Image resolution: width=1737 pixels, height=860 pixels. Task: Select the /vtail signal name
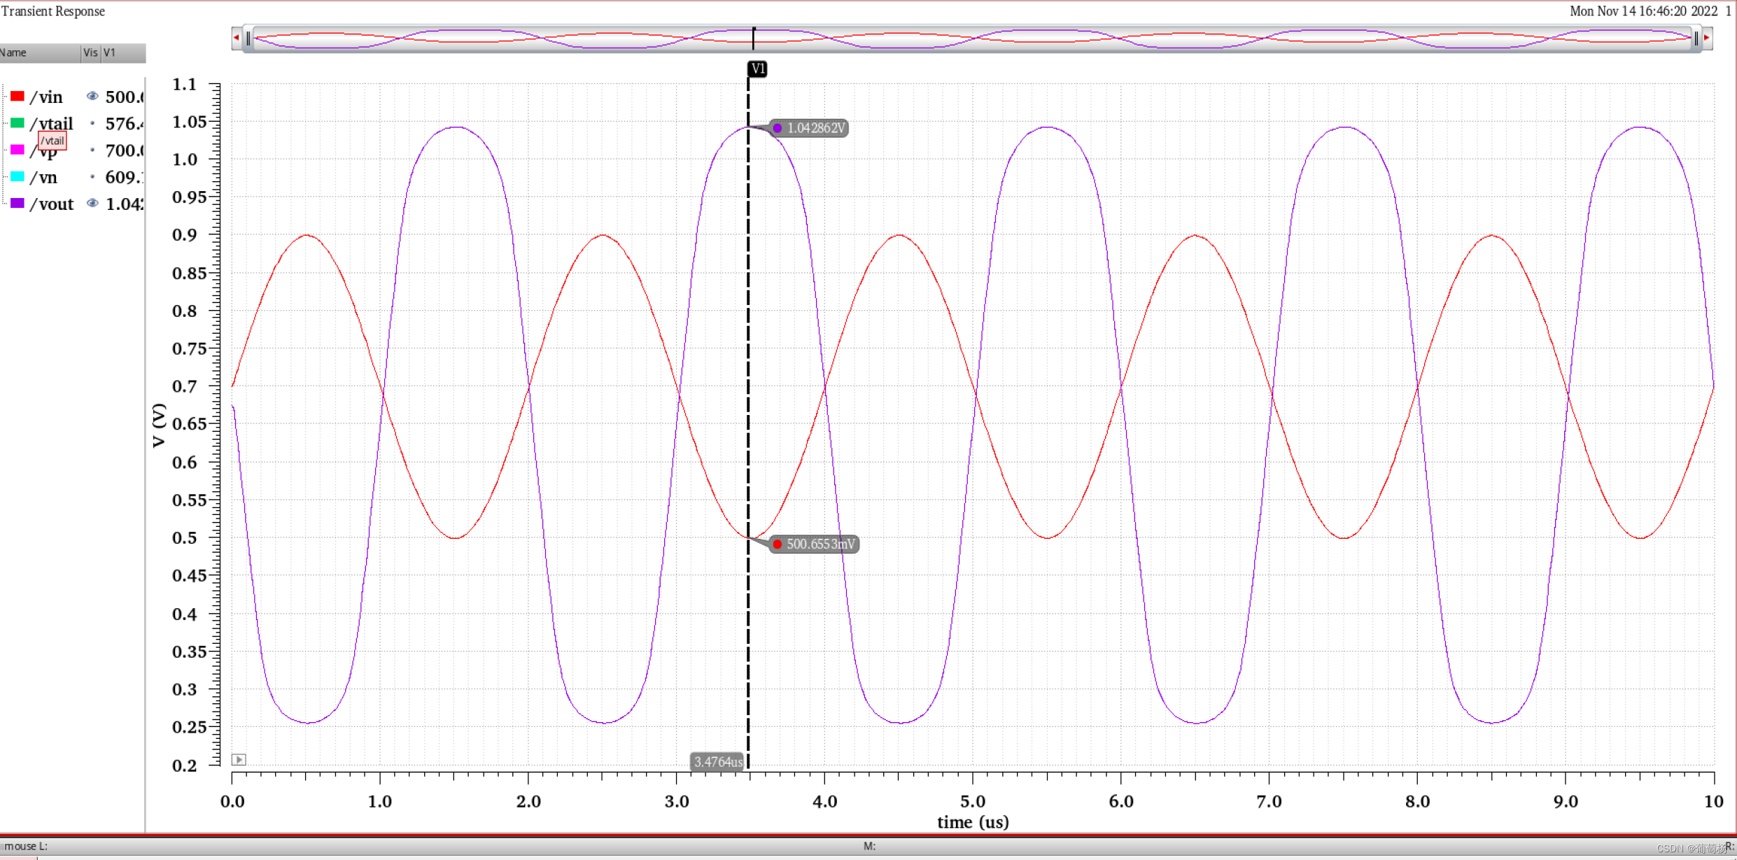[52, 124]
